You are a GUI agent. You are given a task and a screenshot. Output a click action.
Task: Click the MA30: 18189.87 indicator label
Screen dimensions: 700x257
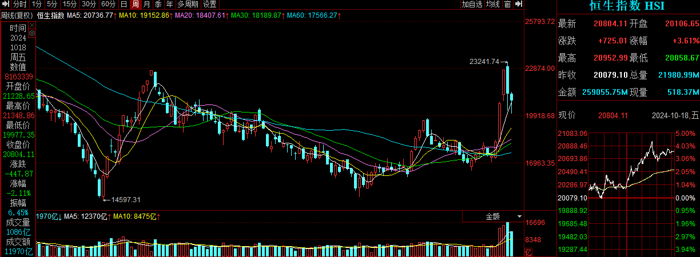(257, 15)
